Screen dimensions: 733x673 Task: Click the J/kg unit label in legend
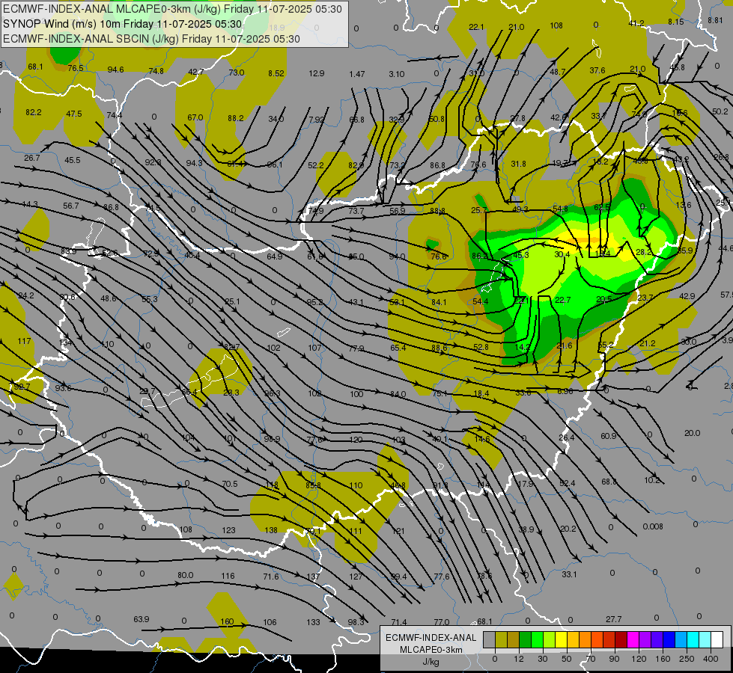[x=431, y=662]
